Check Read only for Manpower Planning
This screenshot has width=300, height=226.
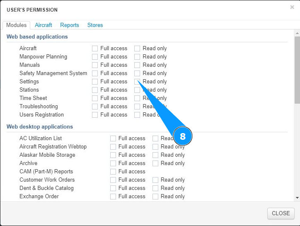pyautogui.click(x=137, y=57)
